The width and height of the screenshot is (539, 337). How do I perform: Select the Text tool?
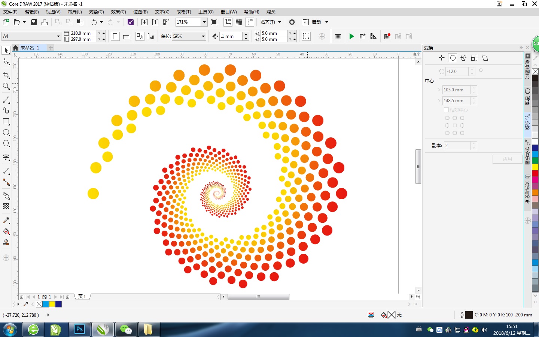(x=6, y=157)
